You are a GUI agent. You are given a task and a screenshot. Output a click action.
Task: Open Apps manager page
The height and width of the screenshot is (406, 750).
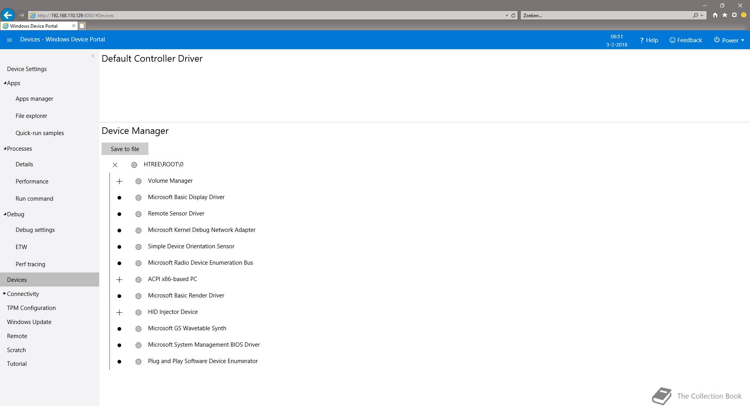[x=34, y=99]
